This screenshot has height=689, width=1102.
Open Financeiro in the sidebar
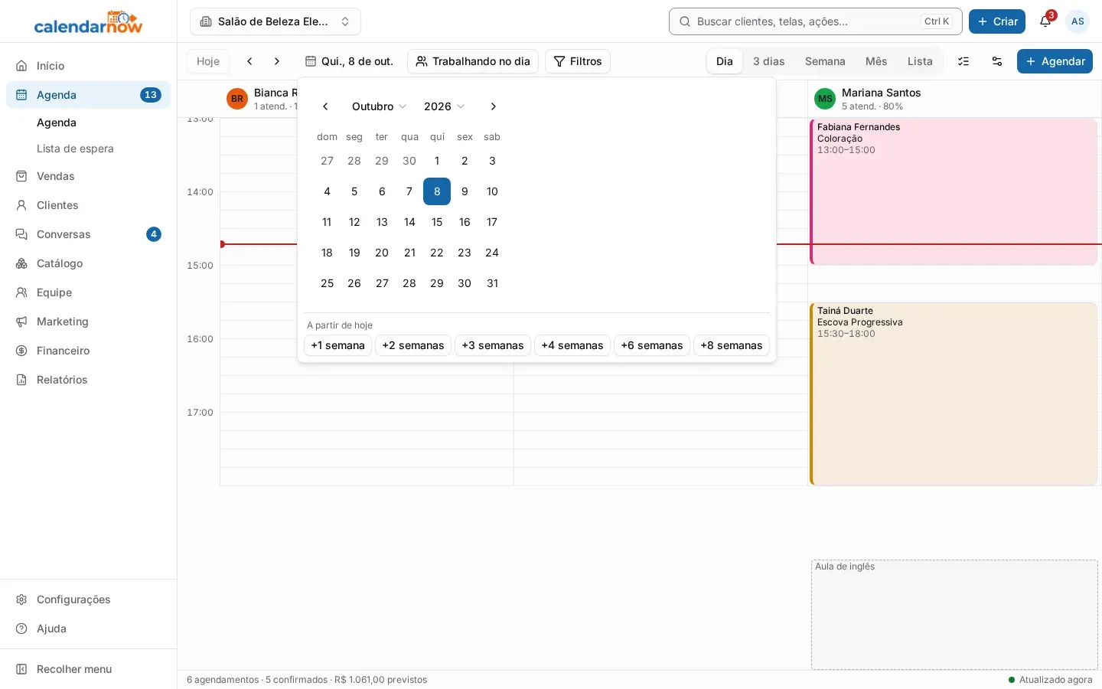89,351
